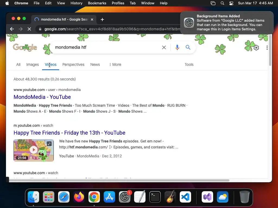Open the App Store from the Dock
The width and height of the screenshot is (278, 208).
click(109, 197)
